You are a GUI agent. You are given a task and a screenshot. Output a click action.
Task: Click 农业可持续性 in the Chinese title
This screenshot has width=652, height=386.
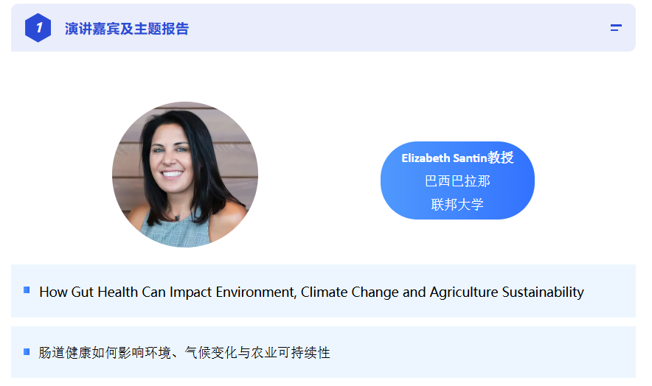pos(296,353)
